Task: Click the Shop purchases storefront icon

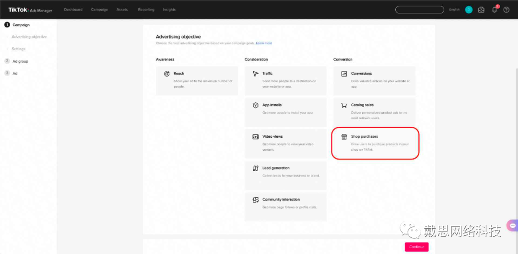Action: (x=344, y=137)
